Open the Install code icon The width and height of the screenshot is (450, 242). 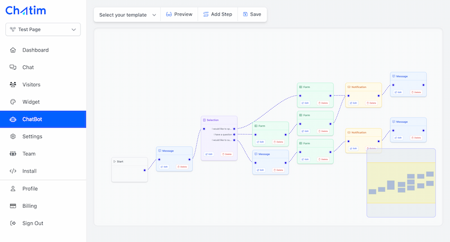[13, 171]
